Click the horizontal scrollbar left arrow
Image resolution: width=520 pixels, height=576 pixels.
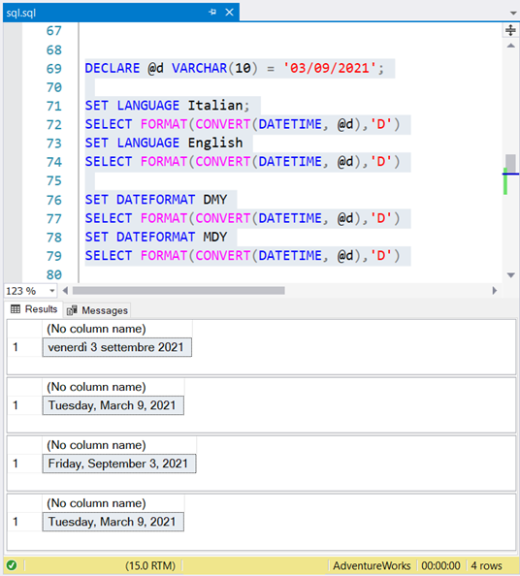click(65, 291)
